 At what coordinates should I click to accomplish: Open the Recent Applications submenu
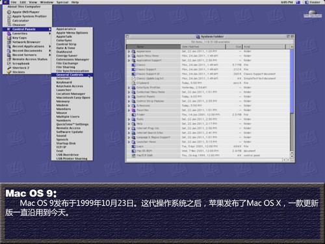pos(27,46)
